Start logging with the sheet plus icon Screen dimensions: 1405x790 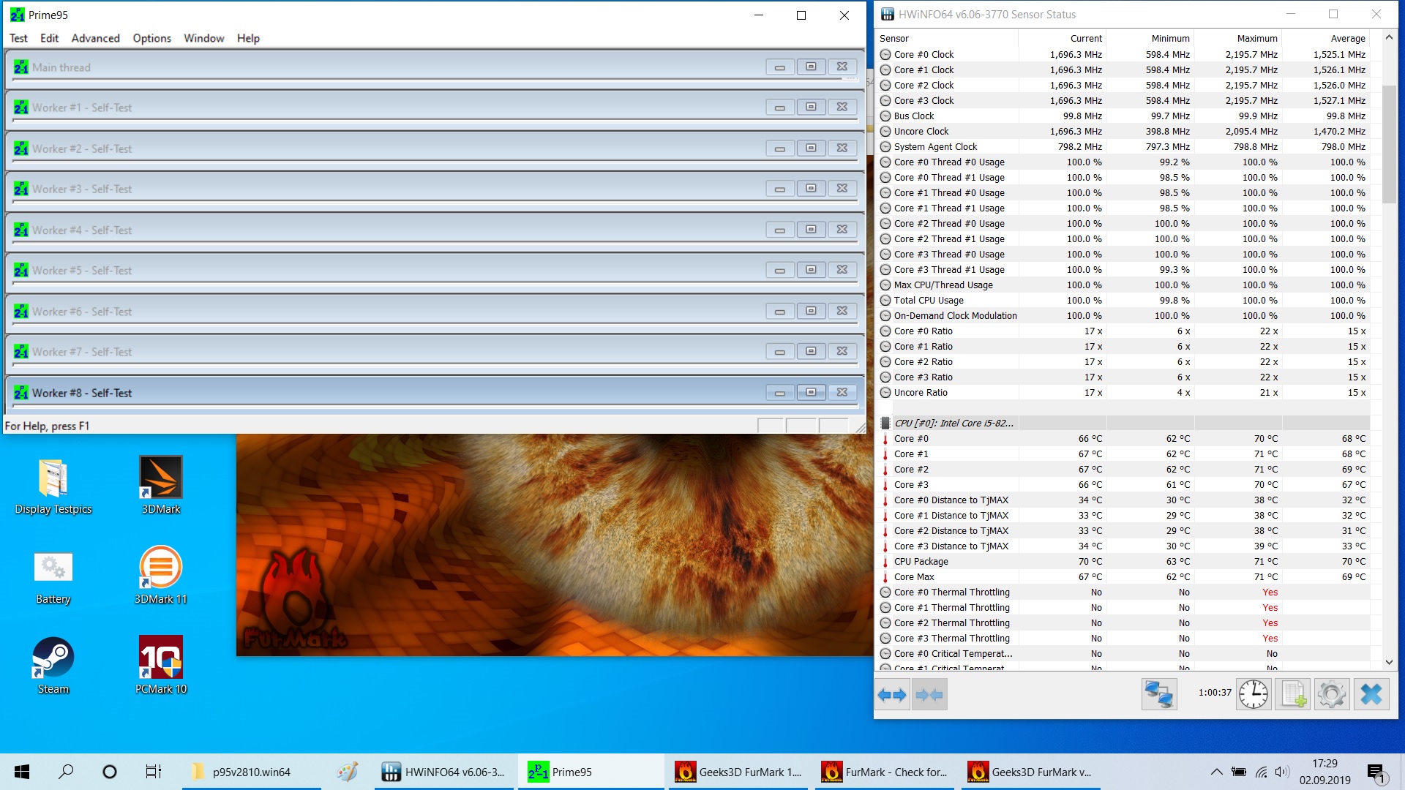(x=1292, y=694)
